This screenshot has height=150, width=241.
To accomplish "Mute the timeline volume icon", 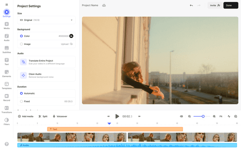I will click(x=182, y=116).
